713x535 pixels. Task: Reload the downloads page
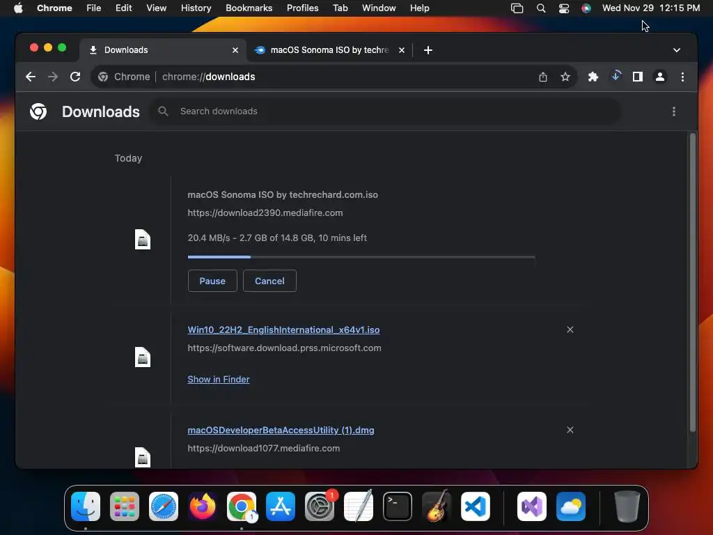point(75,77)
